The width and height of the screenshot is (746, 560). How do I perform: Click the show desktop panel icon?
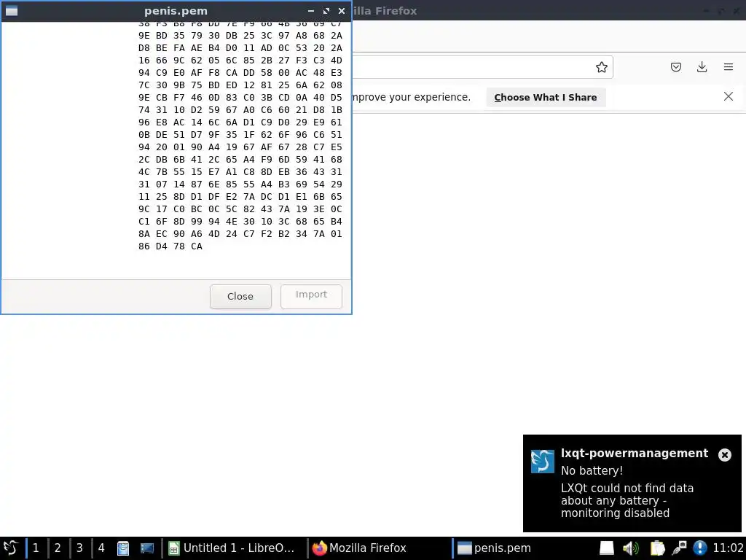(147, 548)
